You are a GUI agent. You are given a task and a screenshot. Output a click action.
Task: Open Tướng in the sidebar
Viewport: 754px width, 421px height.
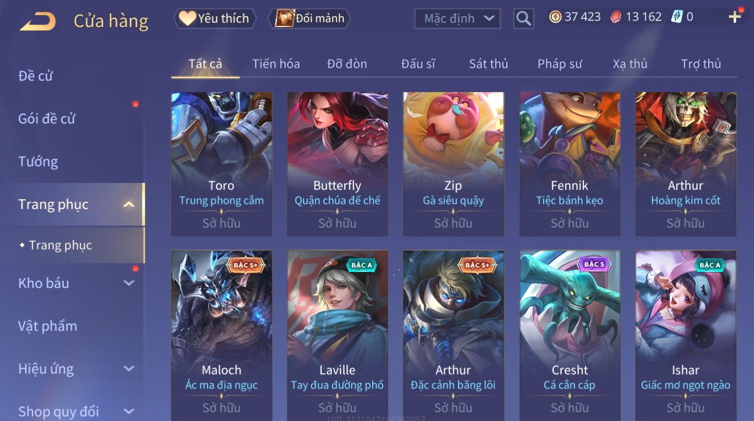38,161
